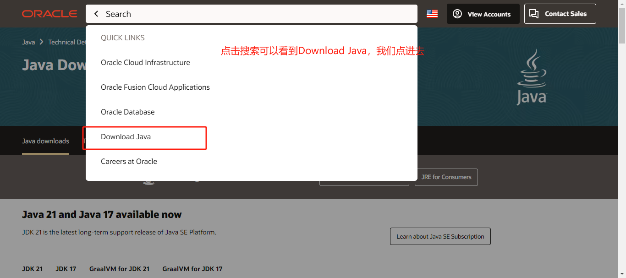Open the GraalVM for JDK 21 tab
The width and height of the screenshot is (626, 278).
[120, 269]
